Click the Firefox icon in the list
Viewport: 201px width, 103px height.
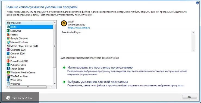(x=8, y=34)
